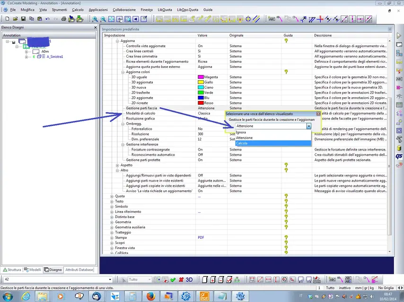Click the red X cancel icon
The image size is (404, 302).
point(181,280)
